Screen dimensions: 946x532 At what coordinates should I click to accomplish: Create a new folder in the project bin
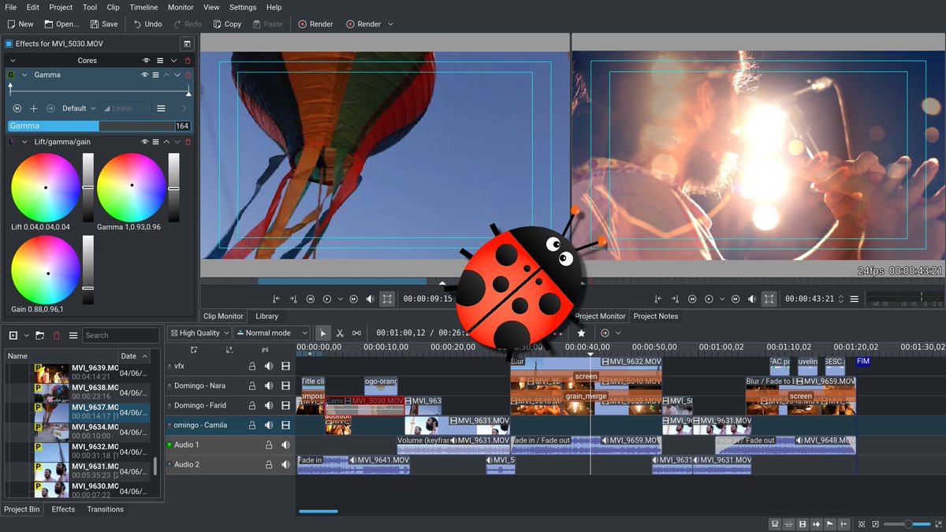(x=39, y=336)
